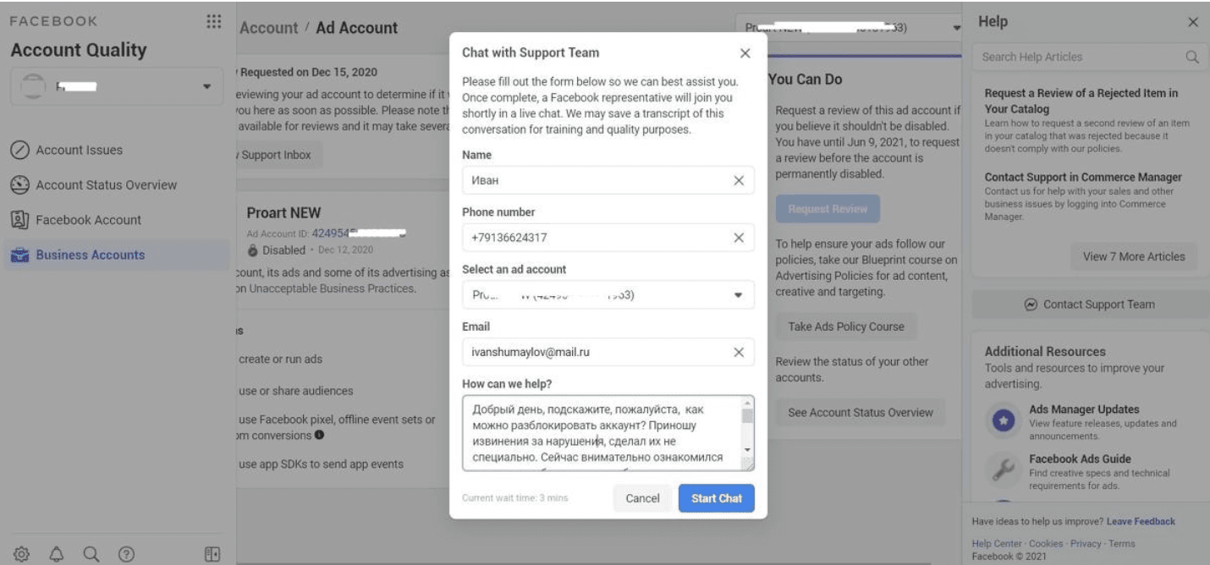Click the search magnifier in the sidebar footer
Viewport: 1210px width, 565px height.
[x=91, y=554]
